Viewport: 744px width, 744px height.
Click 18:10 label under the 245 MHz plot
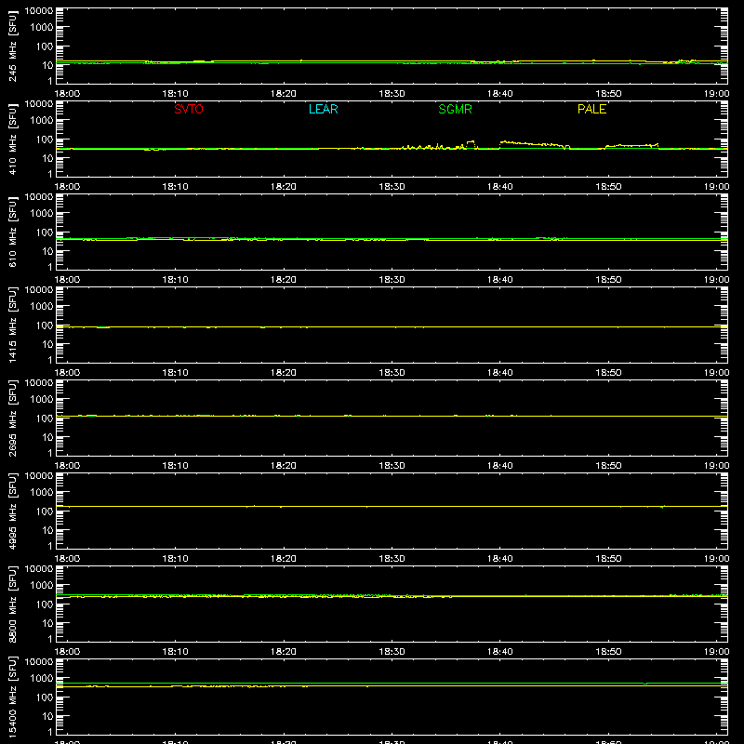click(175, 94)
